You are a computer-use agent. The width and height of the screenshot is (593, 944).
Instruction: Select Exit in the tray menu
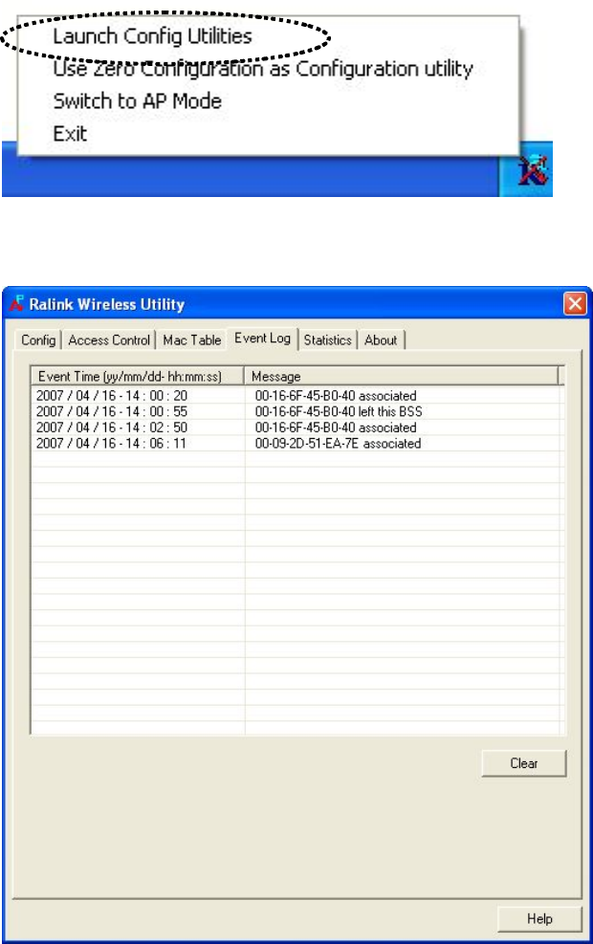(70, 134)
